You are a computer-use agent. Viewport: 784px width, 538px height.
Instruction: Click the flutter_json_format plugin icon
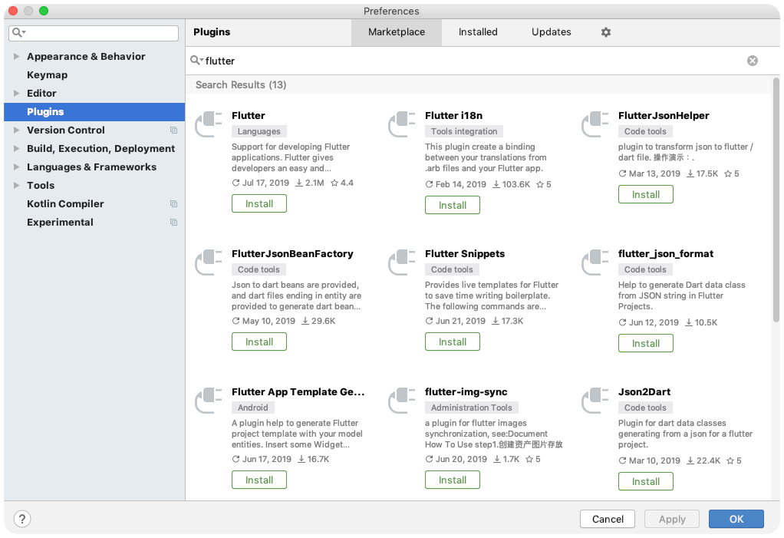click(595, 262)
